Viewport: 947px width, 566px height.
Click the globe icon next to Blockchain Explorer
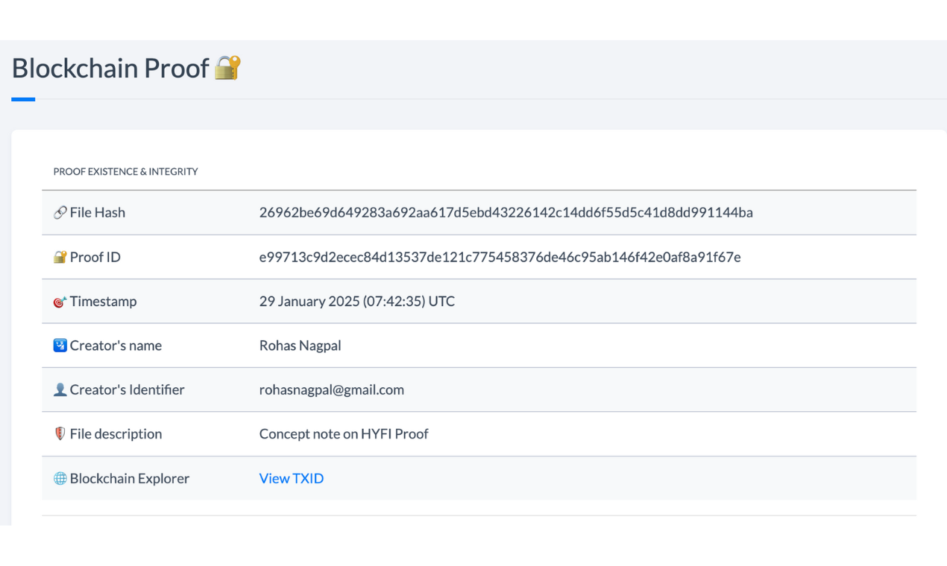[x=60, y=478]
